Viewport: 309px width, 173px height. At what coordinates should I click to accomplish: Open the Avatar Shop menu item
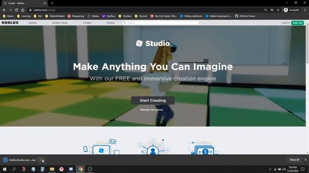(x=60, y=23)
